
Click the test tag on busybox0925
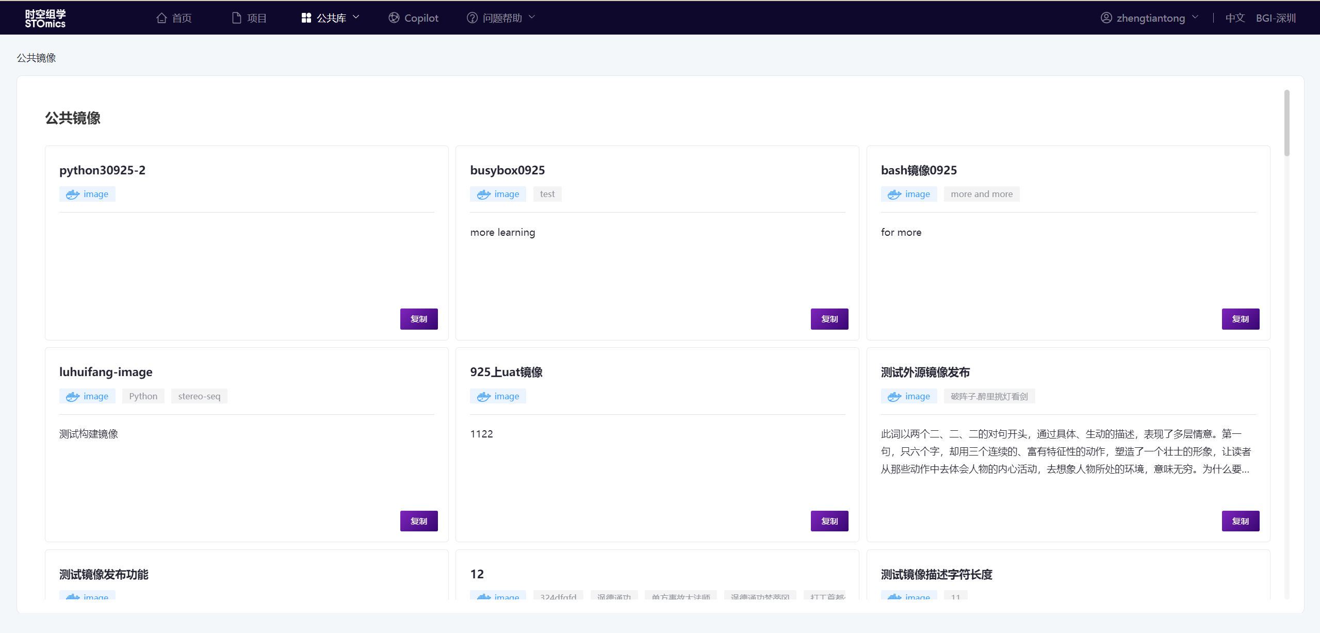[x=547, y=194]
